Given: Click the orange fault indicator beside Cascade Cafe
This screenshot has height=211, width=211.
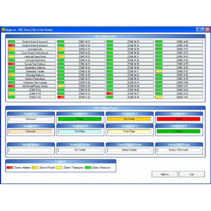Looking at the screenshot, I should point(12,49).
